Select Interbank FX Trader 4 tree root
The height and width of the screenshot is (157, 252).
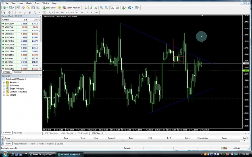pyautogui.click(x=16, y=79)
